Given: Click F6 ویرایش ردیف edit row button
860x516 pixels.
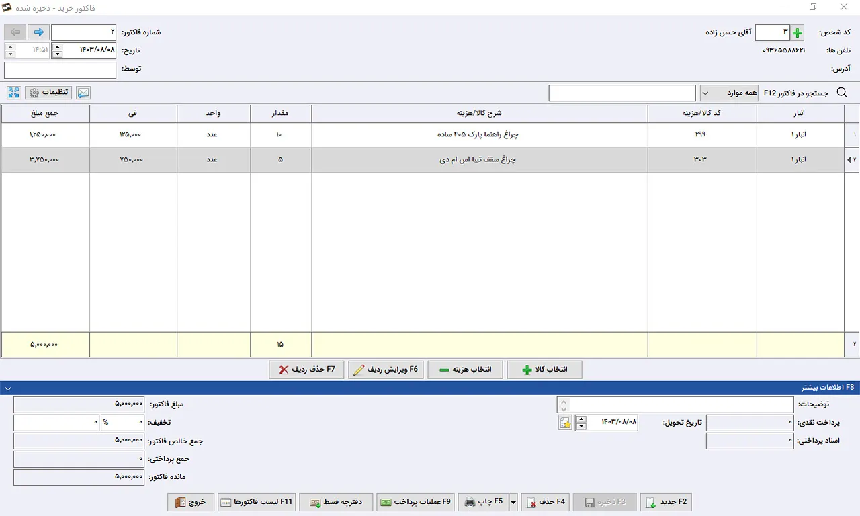Looking at the screenshot, I should (x=386, y=370).
